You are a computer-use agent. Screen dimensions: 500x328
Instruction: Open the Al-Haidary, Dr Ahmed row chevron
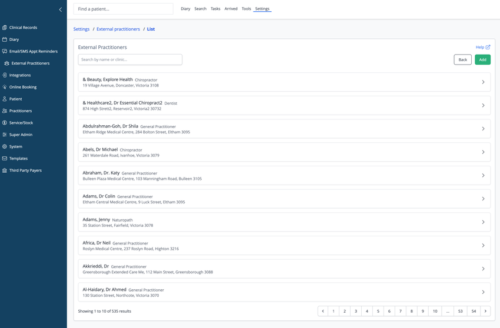pyautogui.click(x=483, y=292)
